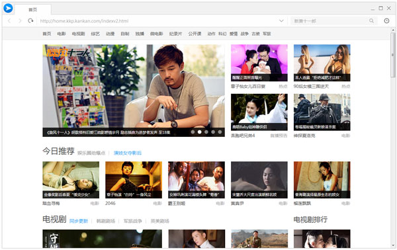
Task: Select the 同步更新 TV tab
Action: point(79,221)
